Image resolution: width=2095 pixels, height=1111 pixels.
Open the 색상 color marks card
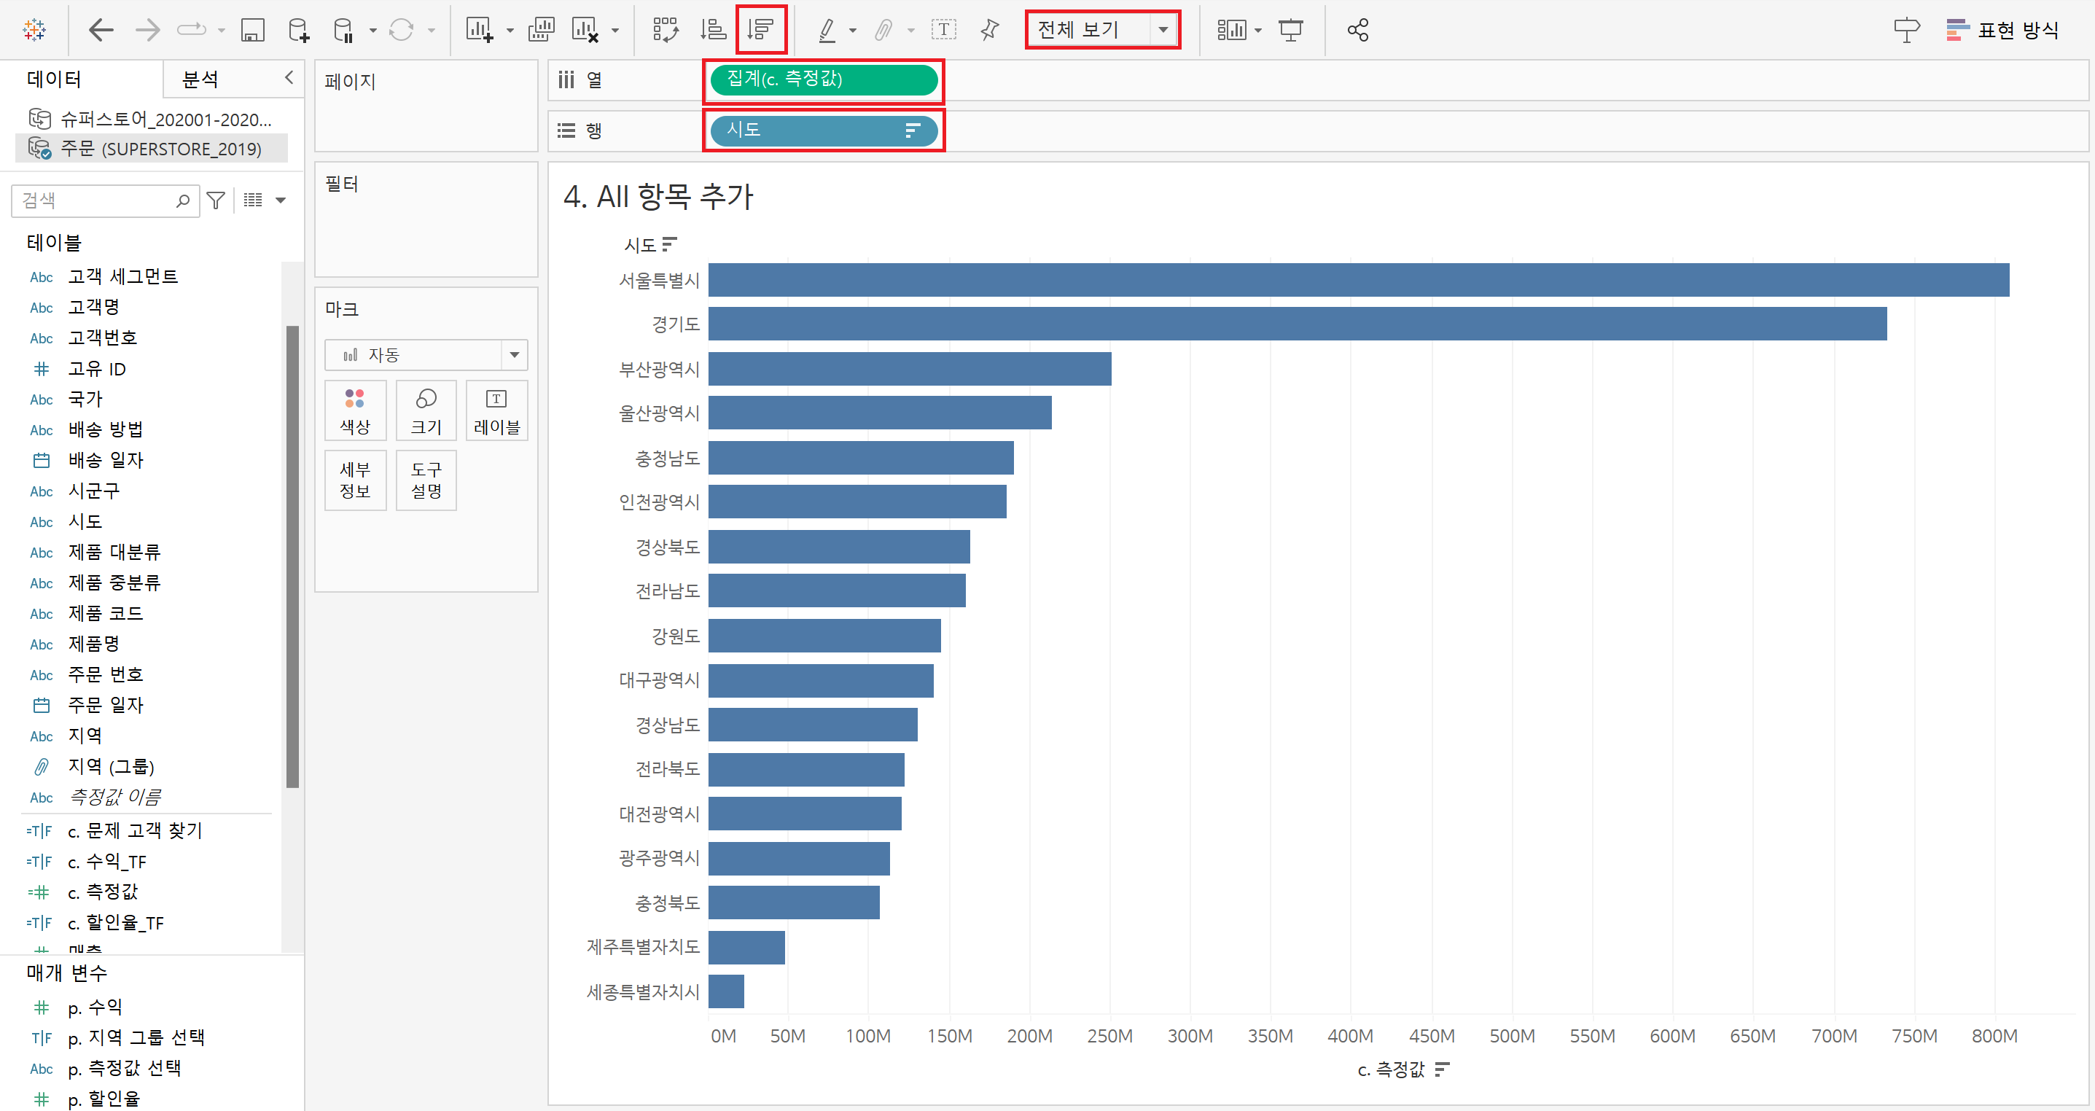point(354,410)
